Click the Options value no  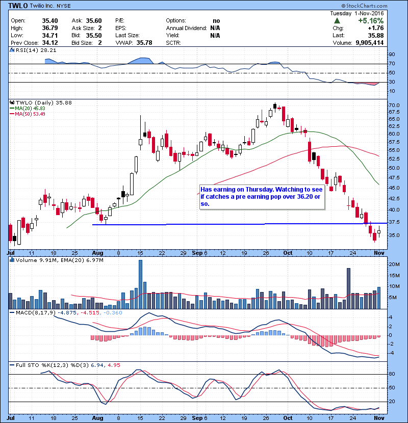click(216, 21)
